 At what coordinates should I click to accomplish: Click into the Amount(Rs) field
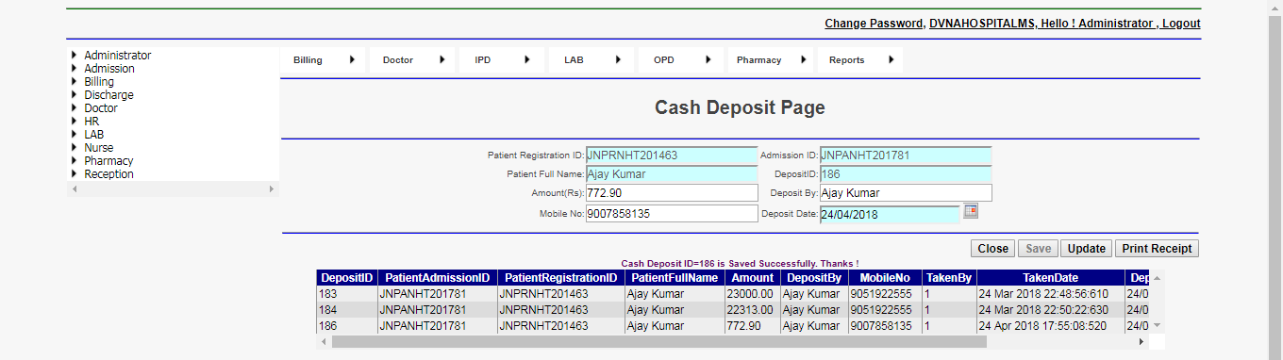click(672, 193)
